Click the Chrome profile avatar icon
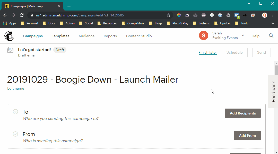The width and height of the screenshot is (278, 154). (265, 15)
